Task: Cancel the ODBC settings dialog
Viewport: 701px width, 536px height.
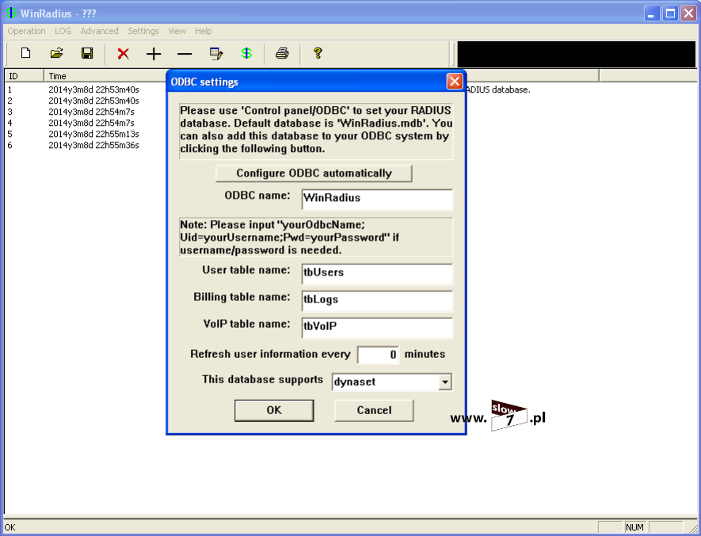Action: [374, 410]
